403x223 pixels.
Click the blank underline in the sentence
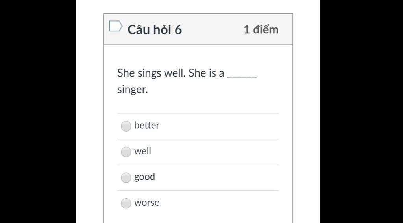click(x=242, y=76)
